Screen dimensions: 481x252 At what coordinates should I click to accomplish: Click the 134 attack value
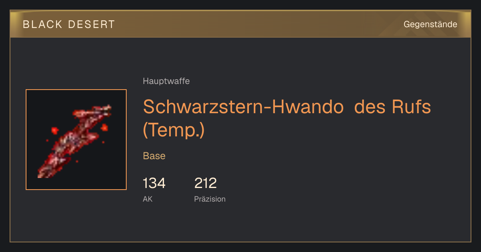pos(154,183)
